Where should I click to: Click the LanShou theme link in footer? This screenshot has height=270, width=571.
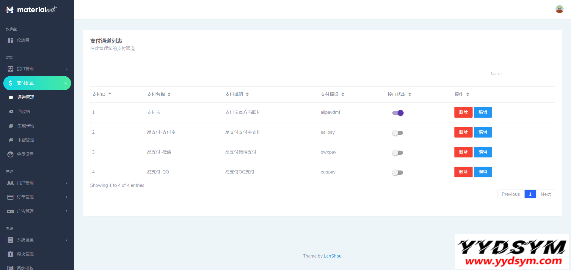click(332, 256)
